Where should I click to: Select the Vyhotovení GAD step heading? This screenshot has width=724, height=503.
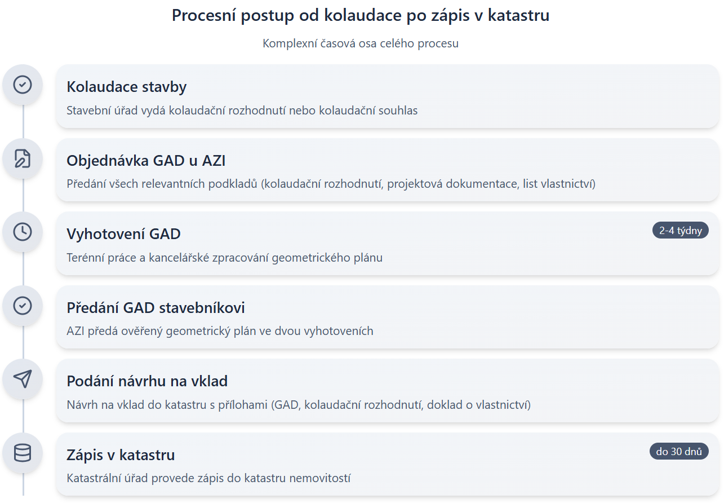point(123,234)
